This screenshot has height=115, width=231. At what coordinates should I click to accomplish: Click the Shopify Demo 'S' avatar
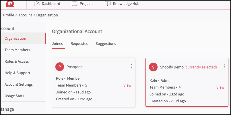[x=153, y=67]
